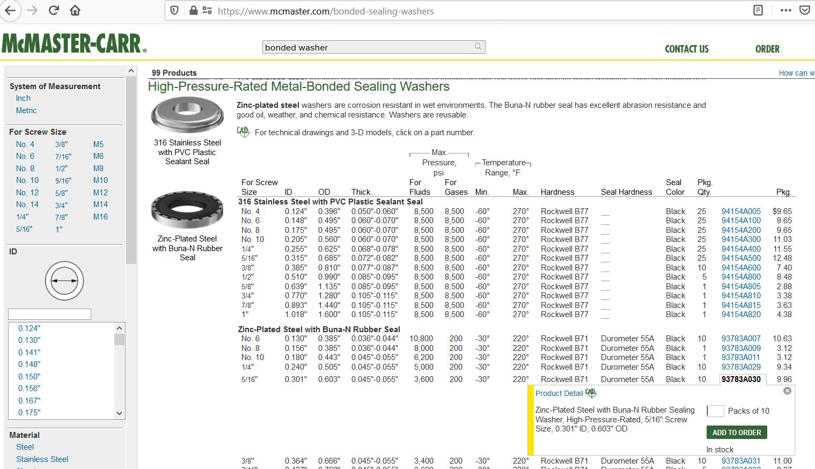Click the ID filter text box

(49, 314)
